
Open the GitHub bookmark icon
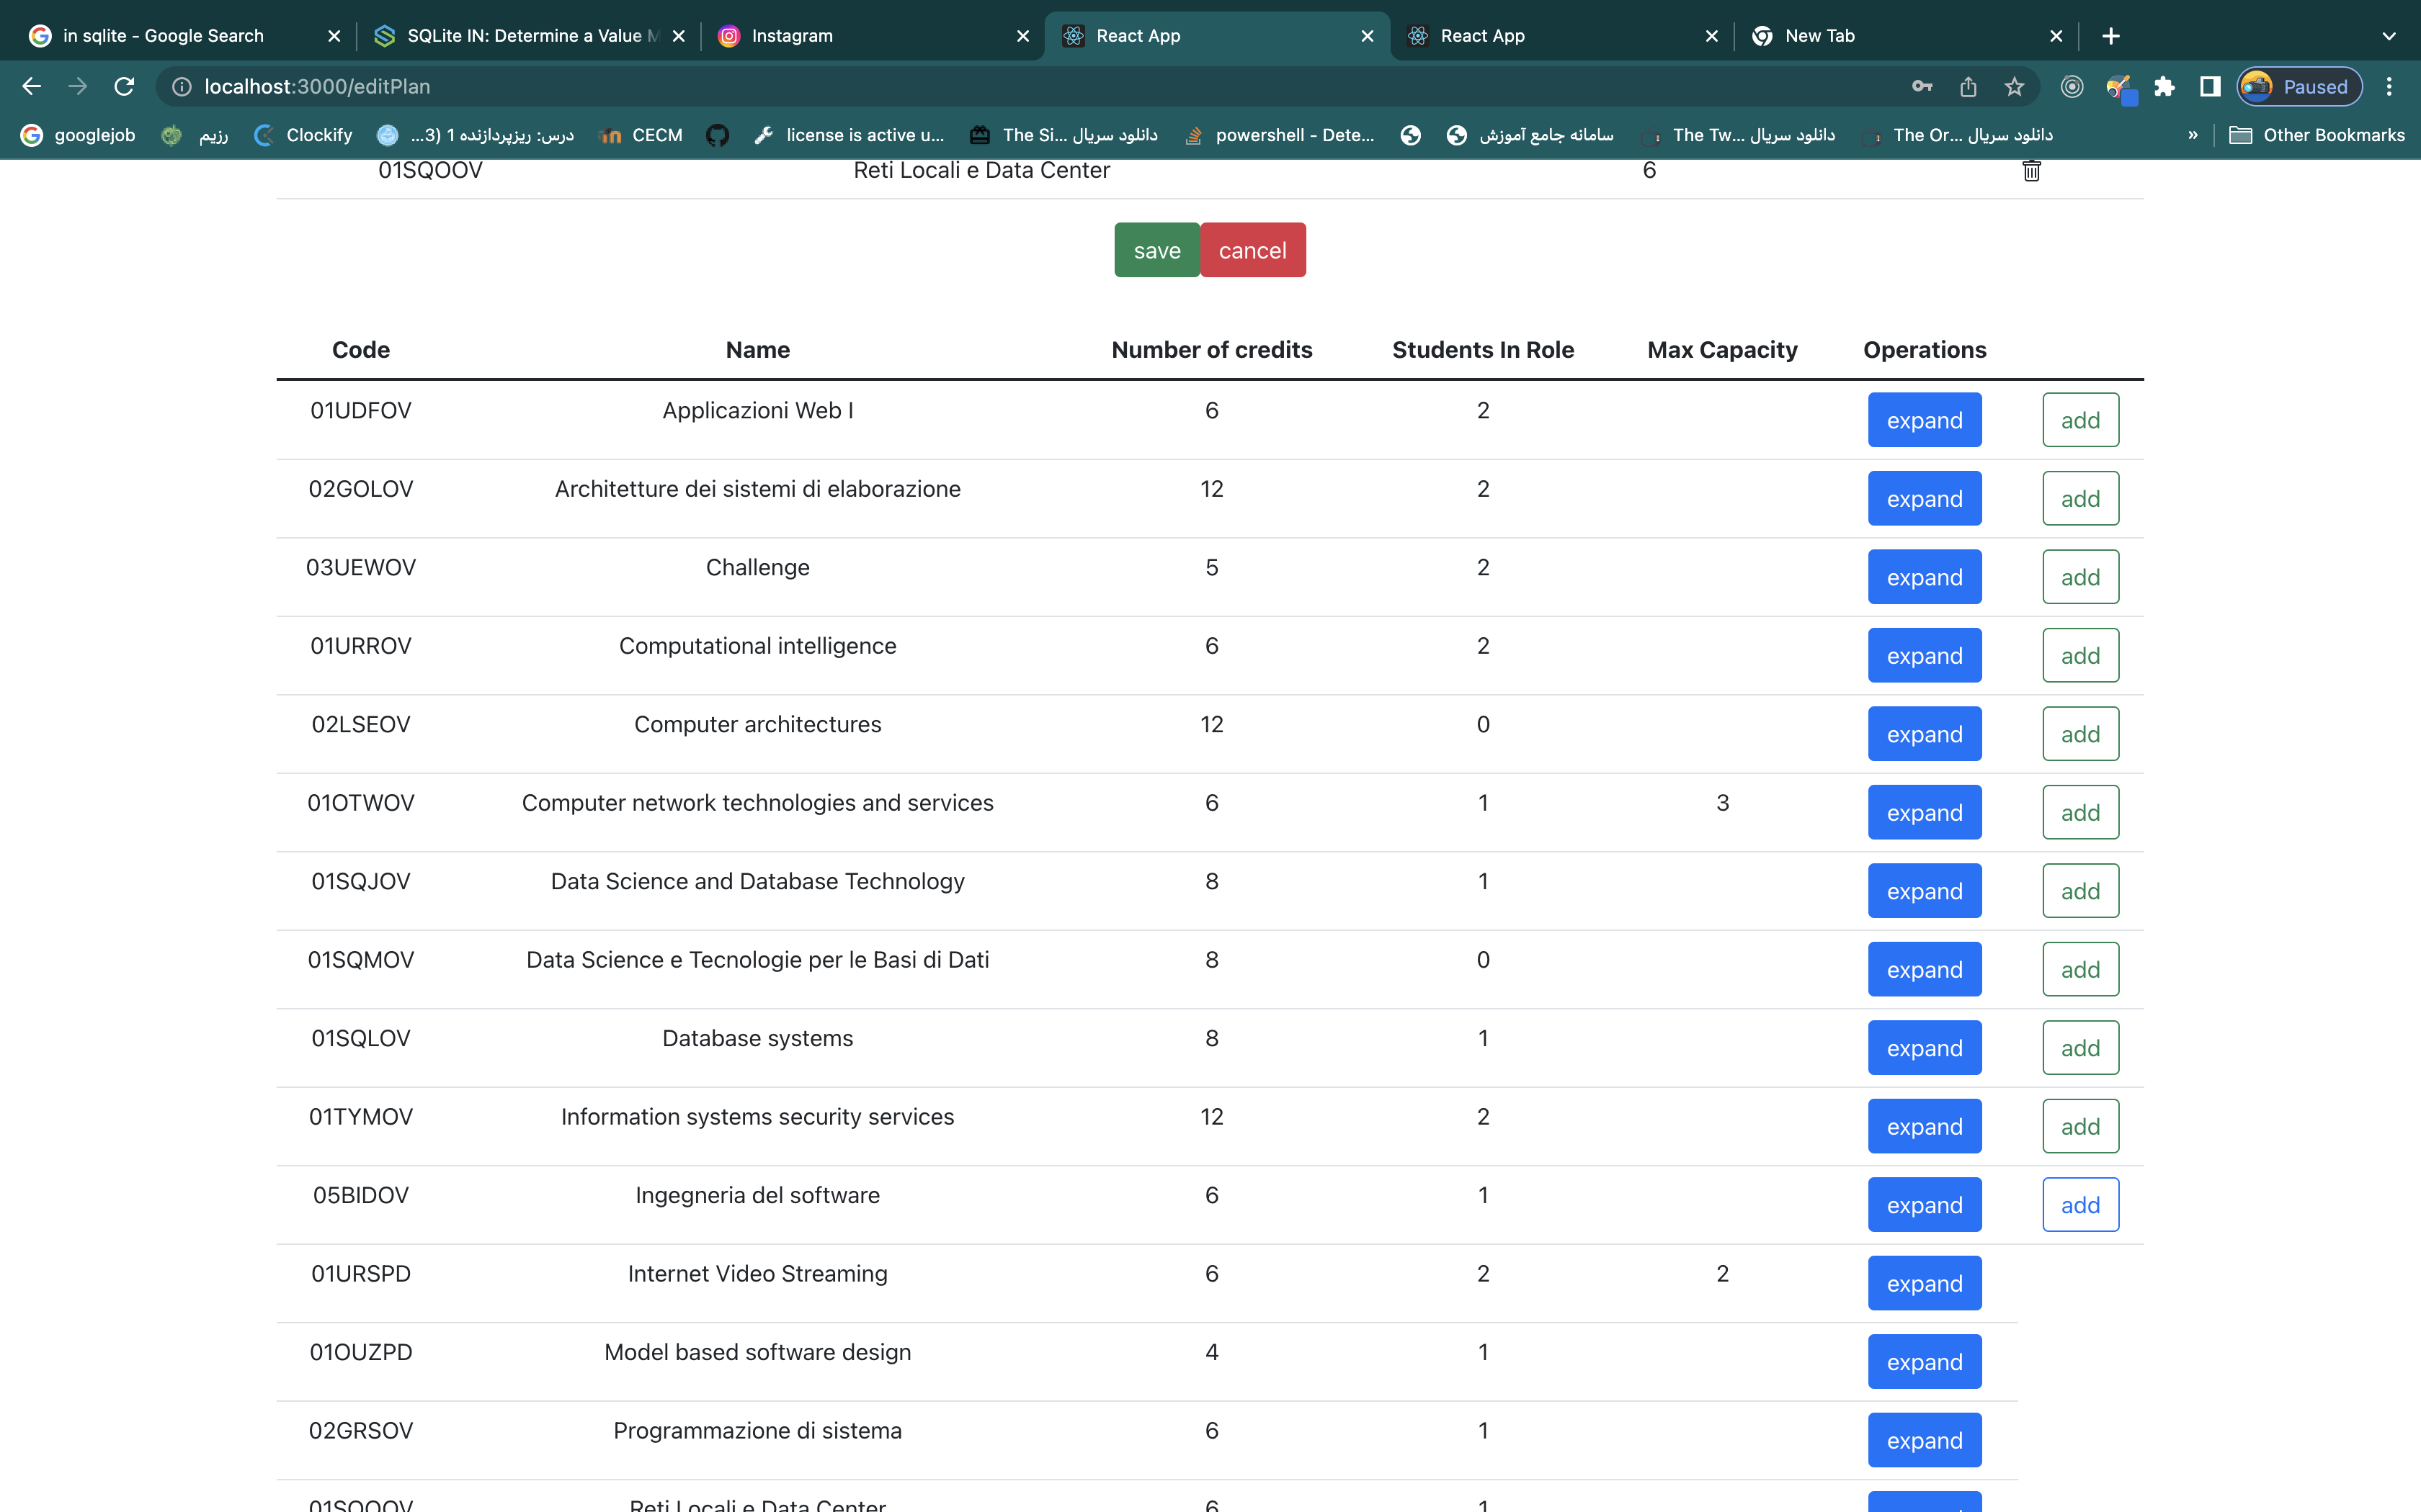(x=718, y=135)
